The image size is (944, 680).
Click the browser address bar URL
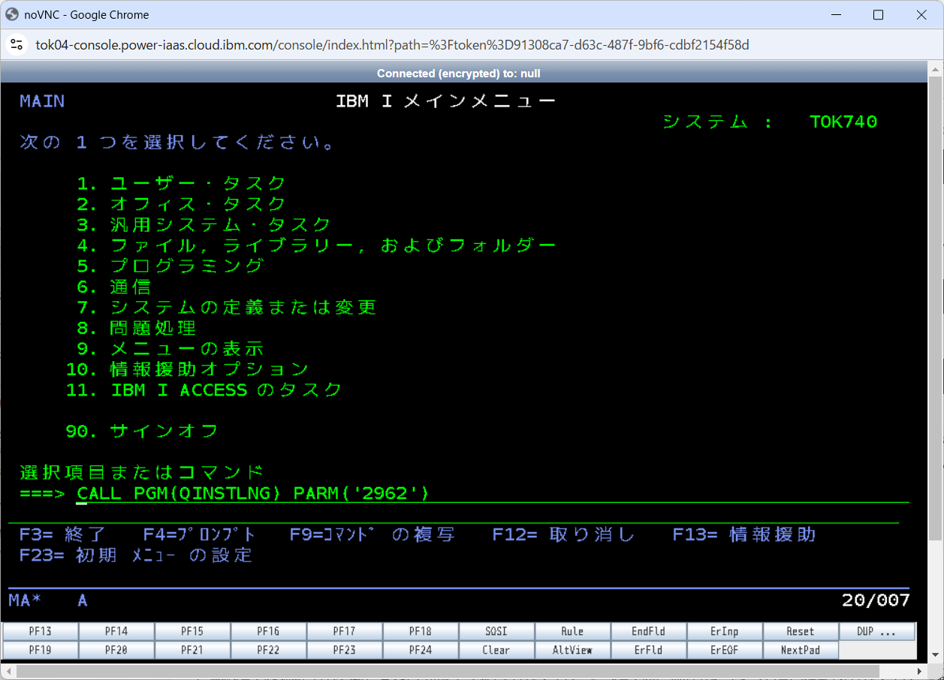(x=392, y=45)
